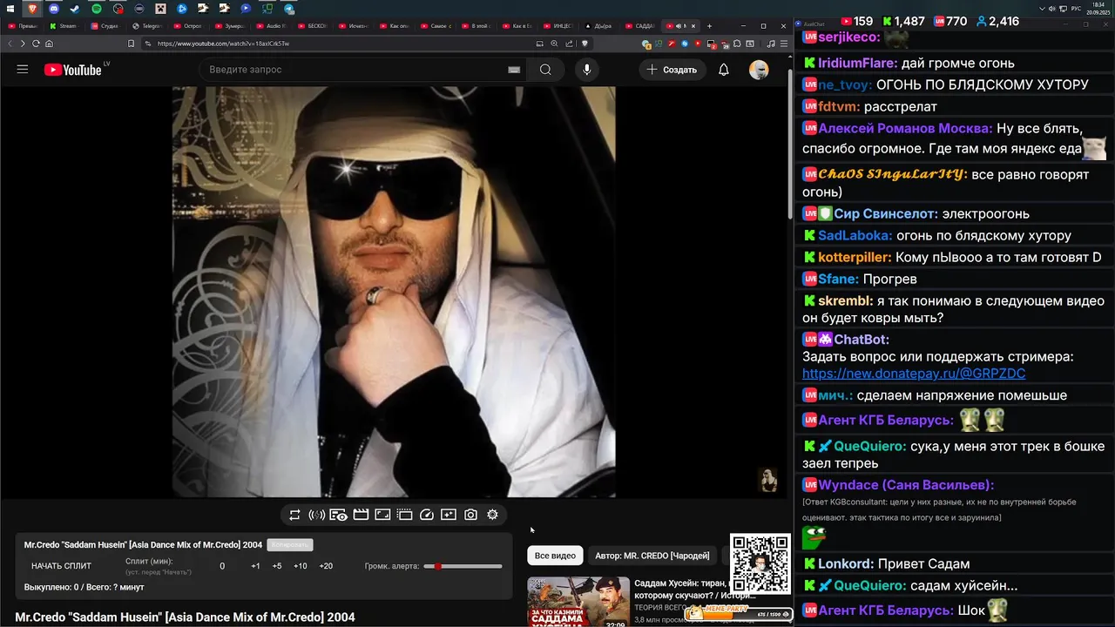
Task: Open a new browser tab with plus
Action: pyautogui.click(x=710, y=26)
